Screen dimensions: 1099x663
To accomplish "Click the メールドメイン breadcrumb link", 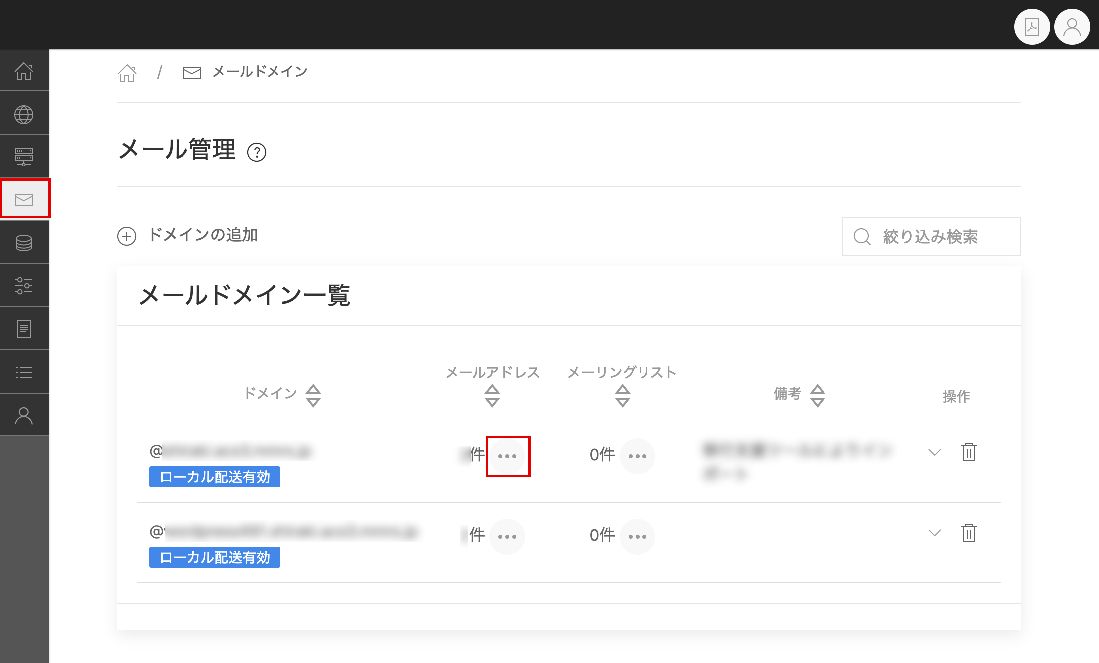I will 260,72.
